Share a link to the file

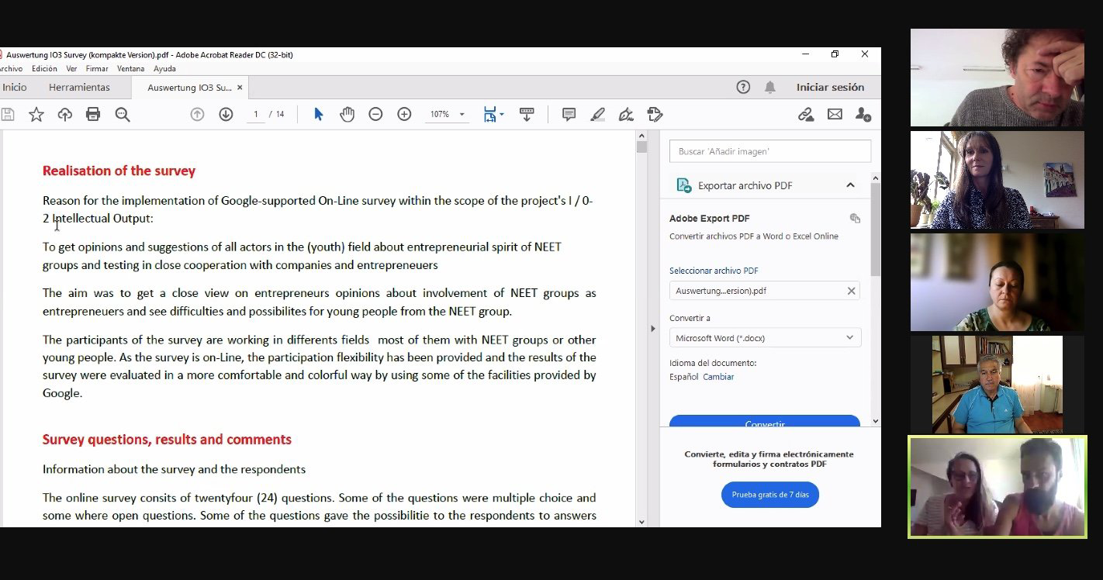click(x=806, y=115)
